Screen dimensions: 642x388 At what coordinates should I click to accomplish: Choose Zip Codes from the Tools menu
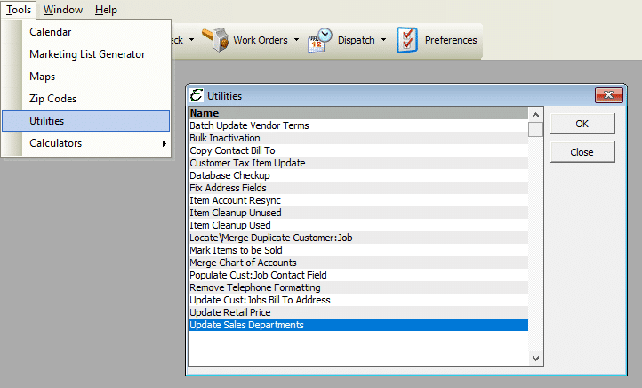(x=52, y=99)
